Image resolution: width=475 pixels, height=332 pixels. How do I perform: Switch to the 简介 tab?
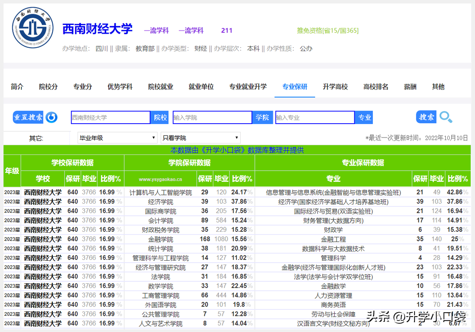[x=17, y=87]
